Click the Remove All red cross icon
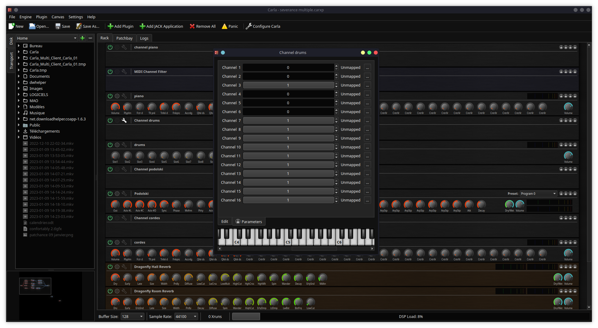This screenshot has height=328, width=598. click(192, 26)
